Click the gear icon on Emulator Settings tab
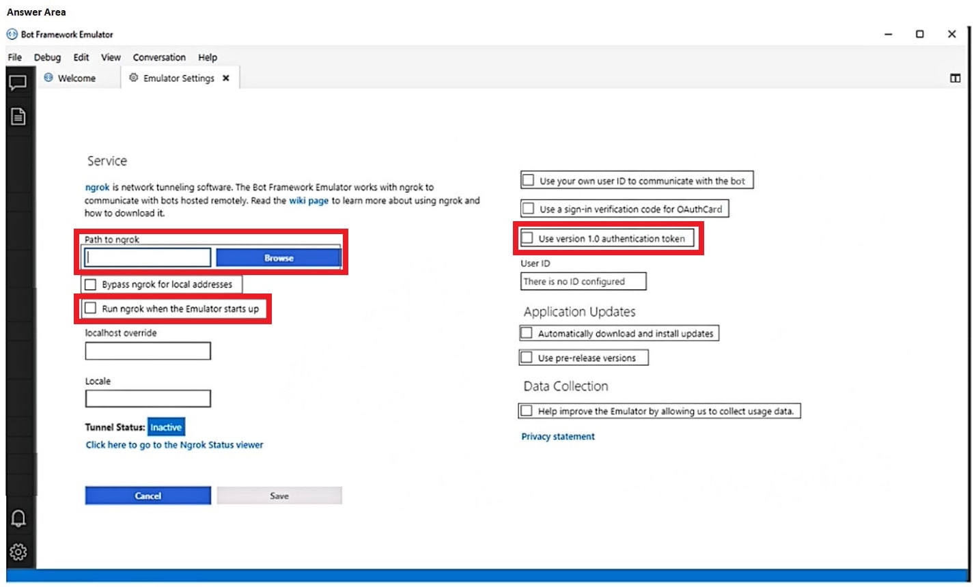This screenshot has width=976, height=587. tap(133, 78)
